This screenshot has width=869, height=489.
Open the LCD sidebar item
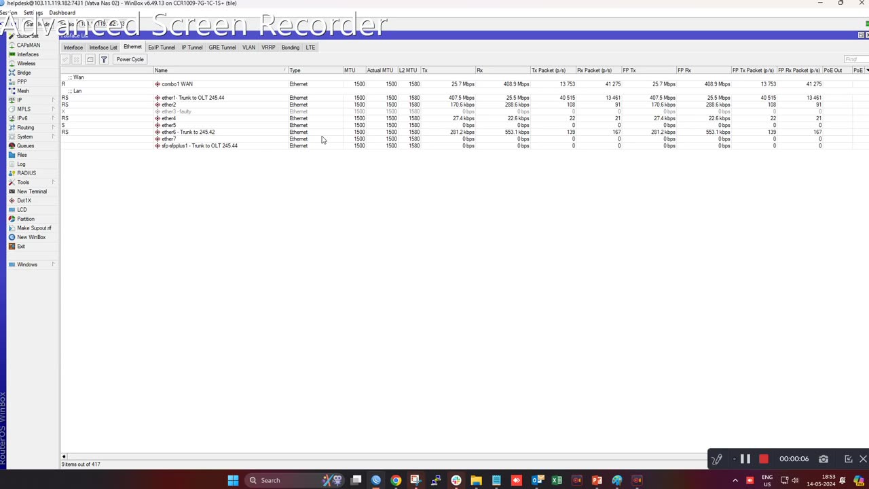[22, 210]
